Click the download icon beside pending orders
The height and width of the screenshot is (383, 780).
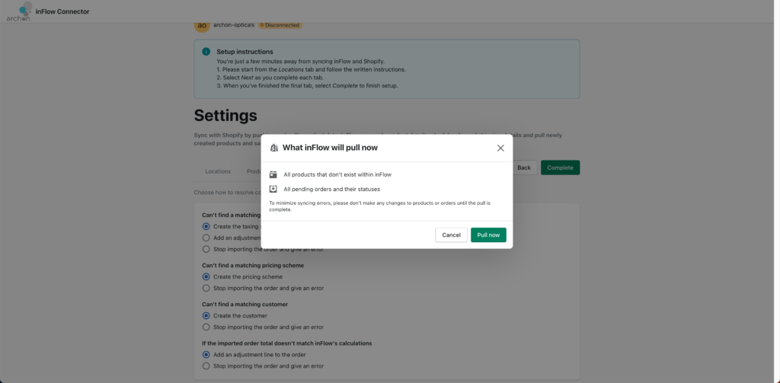coord(273,189)
